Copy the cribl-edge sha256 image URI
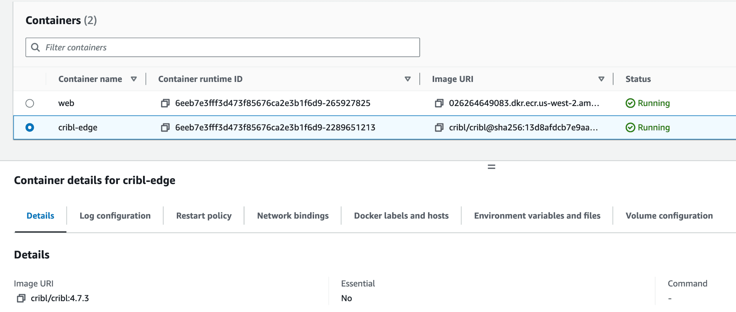This screenshot has width=736, height=312. tap(439, 128)
